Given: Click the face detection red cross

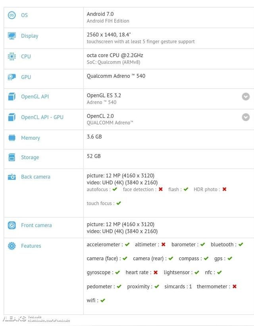Looking at the screenshot, I should tap(161, 189).
